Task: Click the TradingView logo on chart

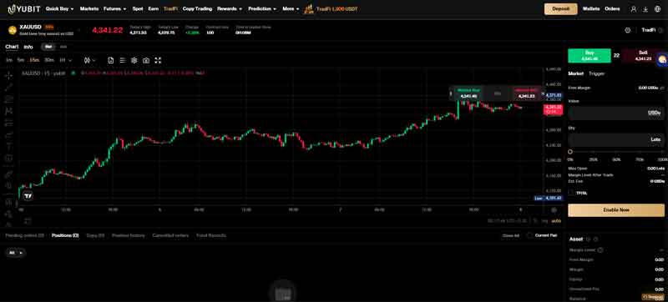Action: [28, 196]
